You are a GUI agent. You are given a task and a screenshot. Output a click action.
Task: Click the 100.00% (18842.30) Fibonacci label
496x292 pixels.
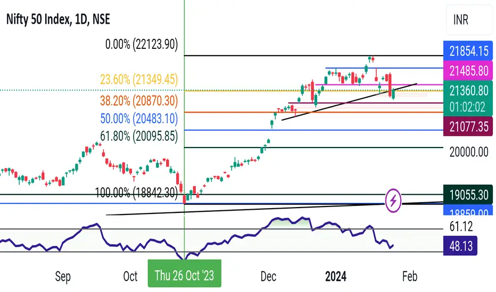pyautogui.click(x=137, y=192)
